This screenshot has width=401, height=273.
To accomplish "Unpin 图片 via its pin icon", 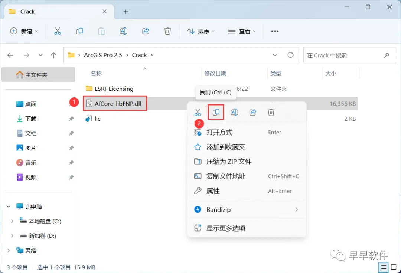I will point(71,148).
